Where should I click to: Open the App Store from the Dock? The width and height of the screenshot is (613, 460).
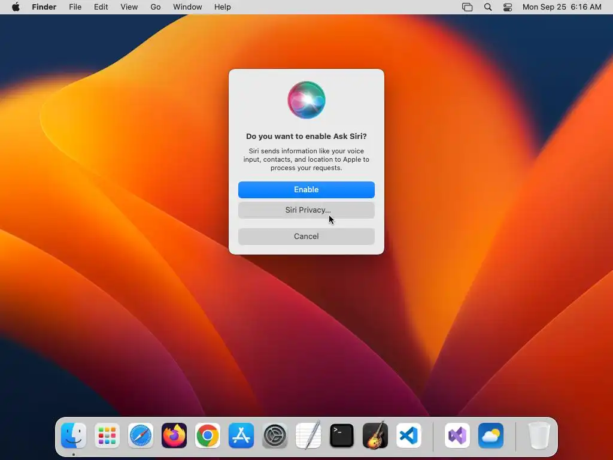click(241, 435)
